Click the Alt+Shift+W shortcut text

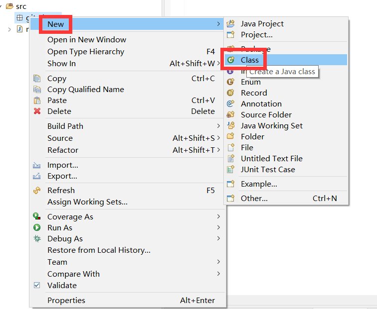tap(192, 63)
